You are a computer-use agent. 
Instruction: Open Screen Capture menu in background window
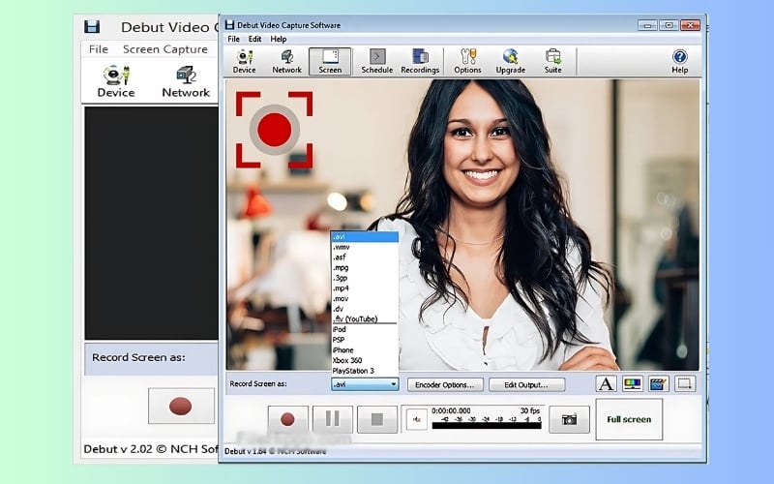165,49
